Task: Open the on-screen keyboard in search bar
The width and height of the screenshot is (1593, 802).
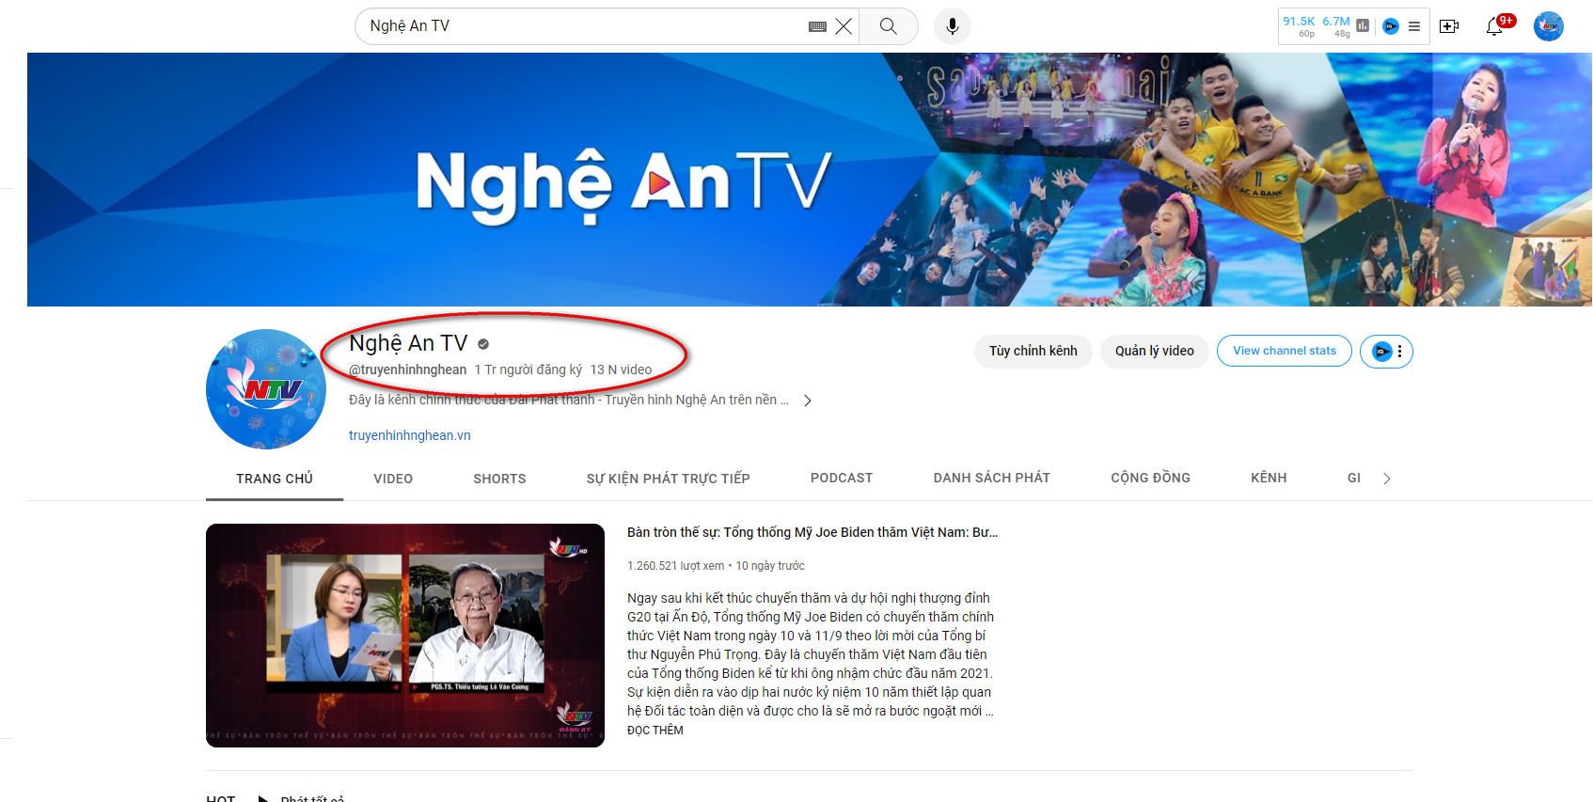Action: pos(817,26)
